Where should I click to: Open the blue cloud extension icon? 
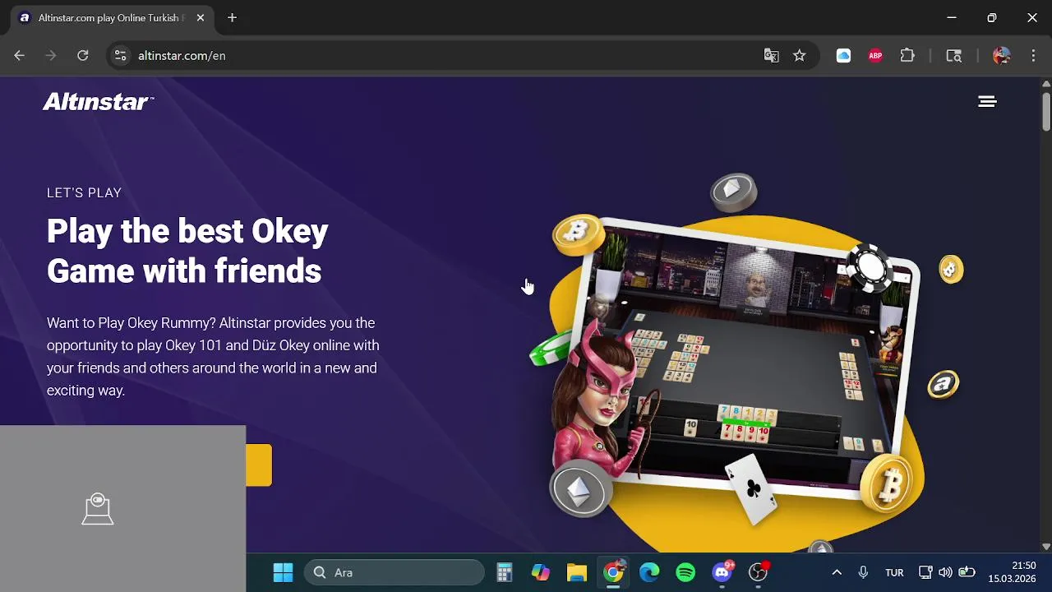click(843, 55)
